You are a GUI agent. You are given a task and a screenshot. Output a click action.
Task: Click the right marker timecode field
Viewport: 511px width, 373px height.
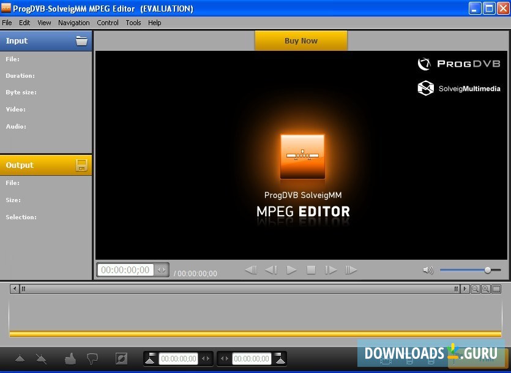pos(252,359)
